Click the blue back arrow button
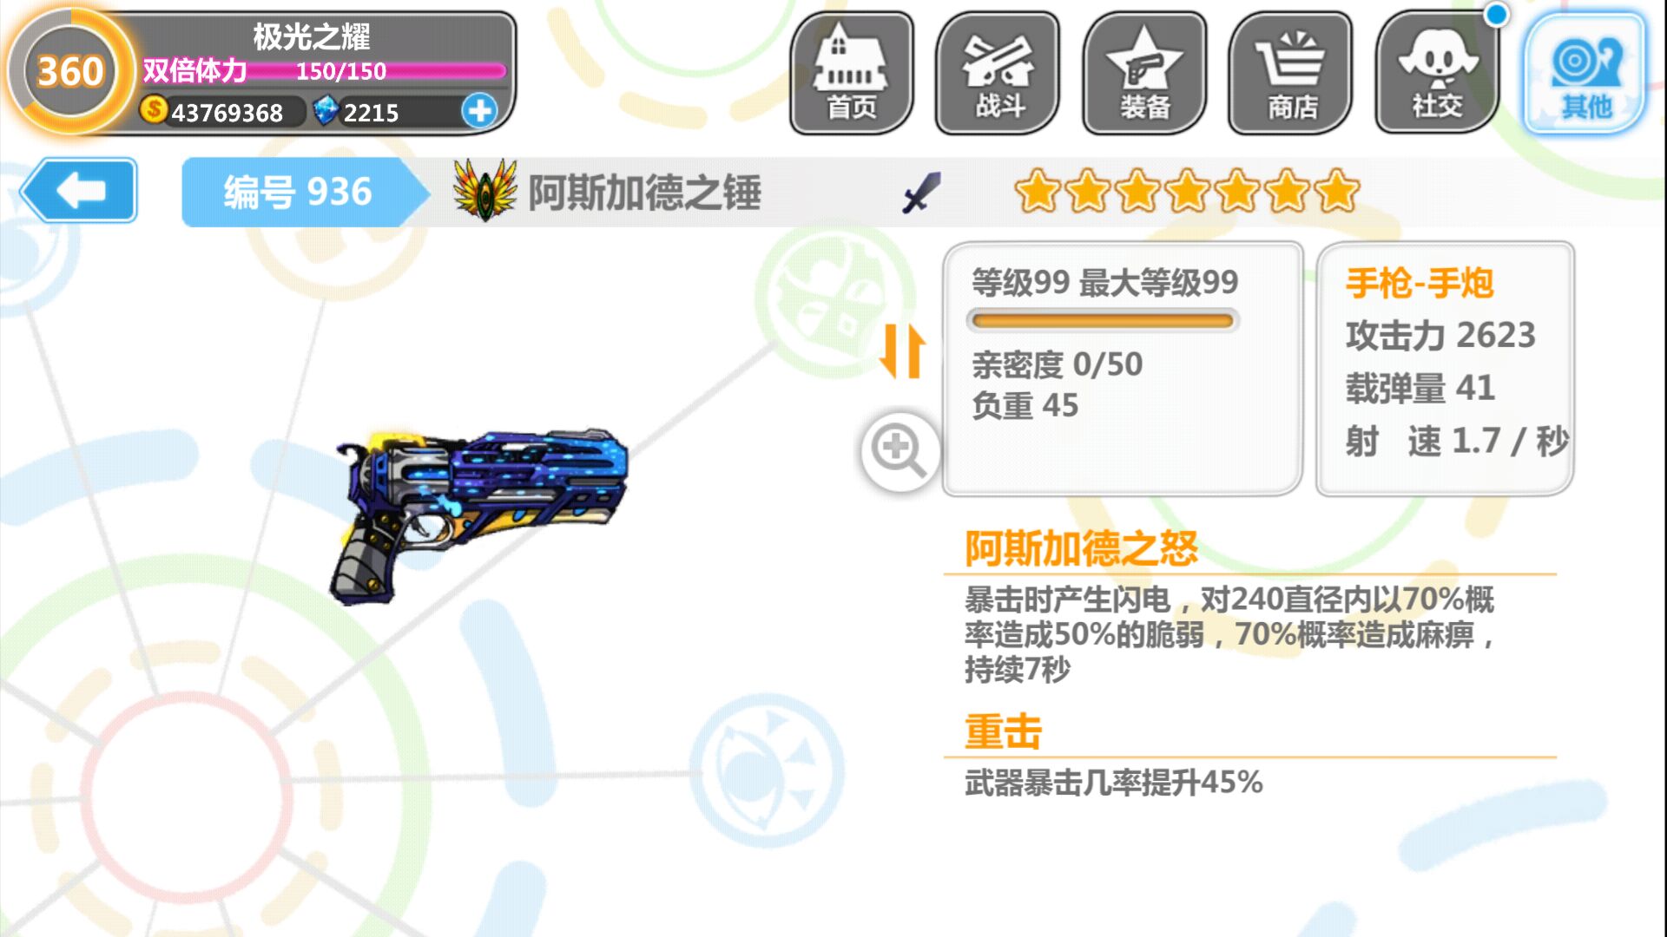1667x937 pixels. tap(79, 190)
